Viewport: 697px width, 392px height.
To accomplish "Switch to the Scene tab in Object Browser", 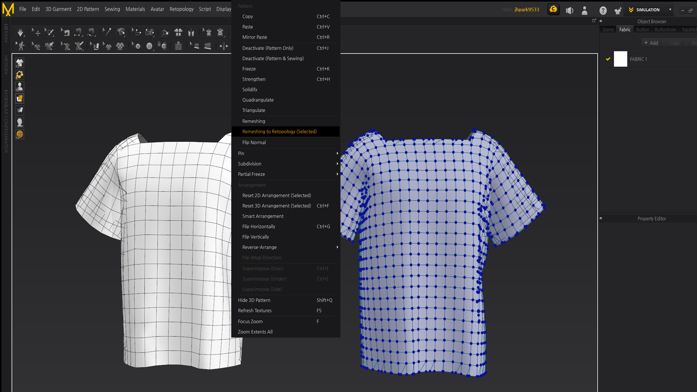I will coord(608,29).
